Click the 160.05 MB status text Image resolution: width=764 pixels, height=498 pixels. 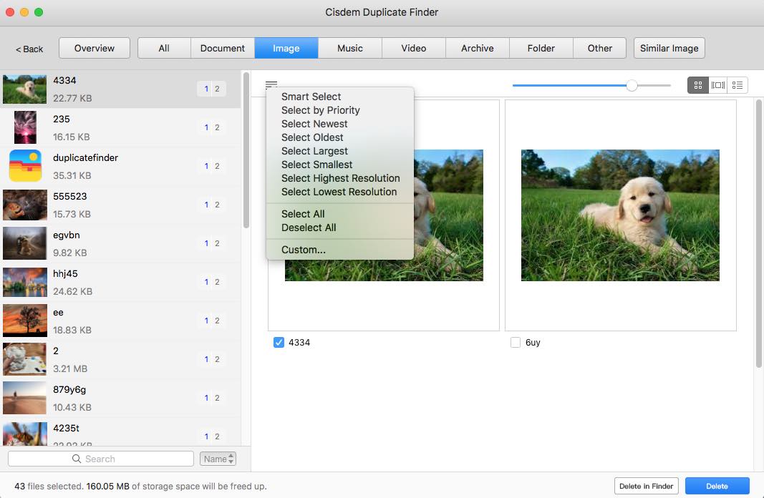(x=107, y=486)
